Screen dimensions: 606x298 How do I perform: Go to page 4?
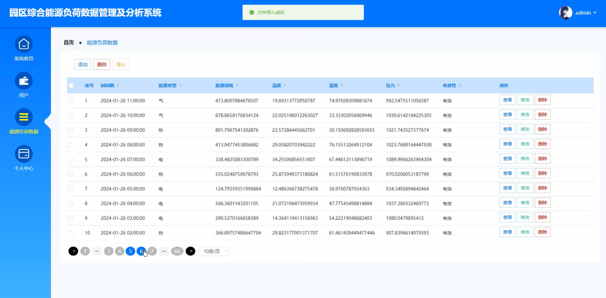(x=120, y=251)
